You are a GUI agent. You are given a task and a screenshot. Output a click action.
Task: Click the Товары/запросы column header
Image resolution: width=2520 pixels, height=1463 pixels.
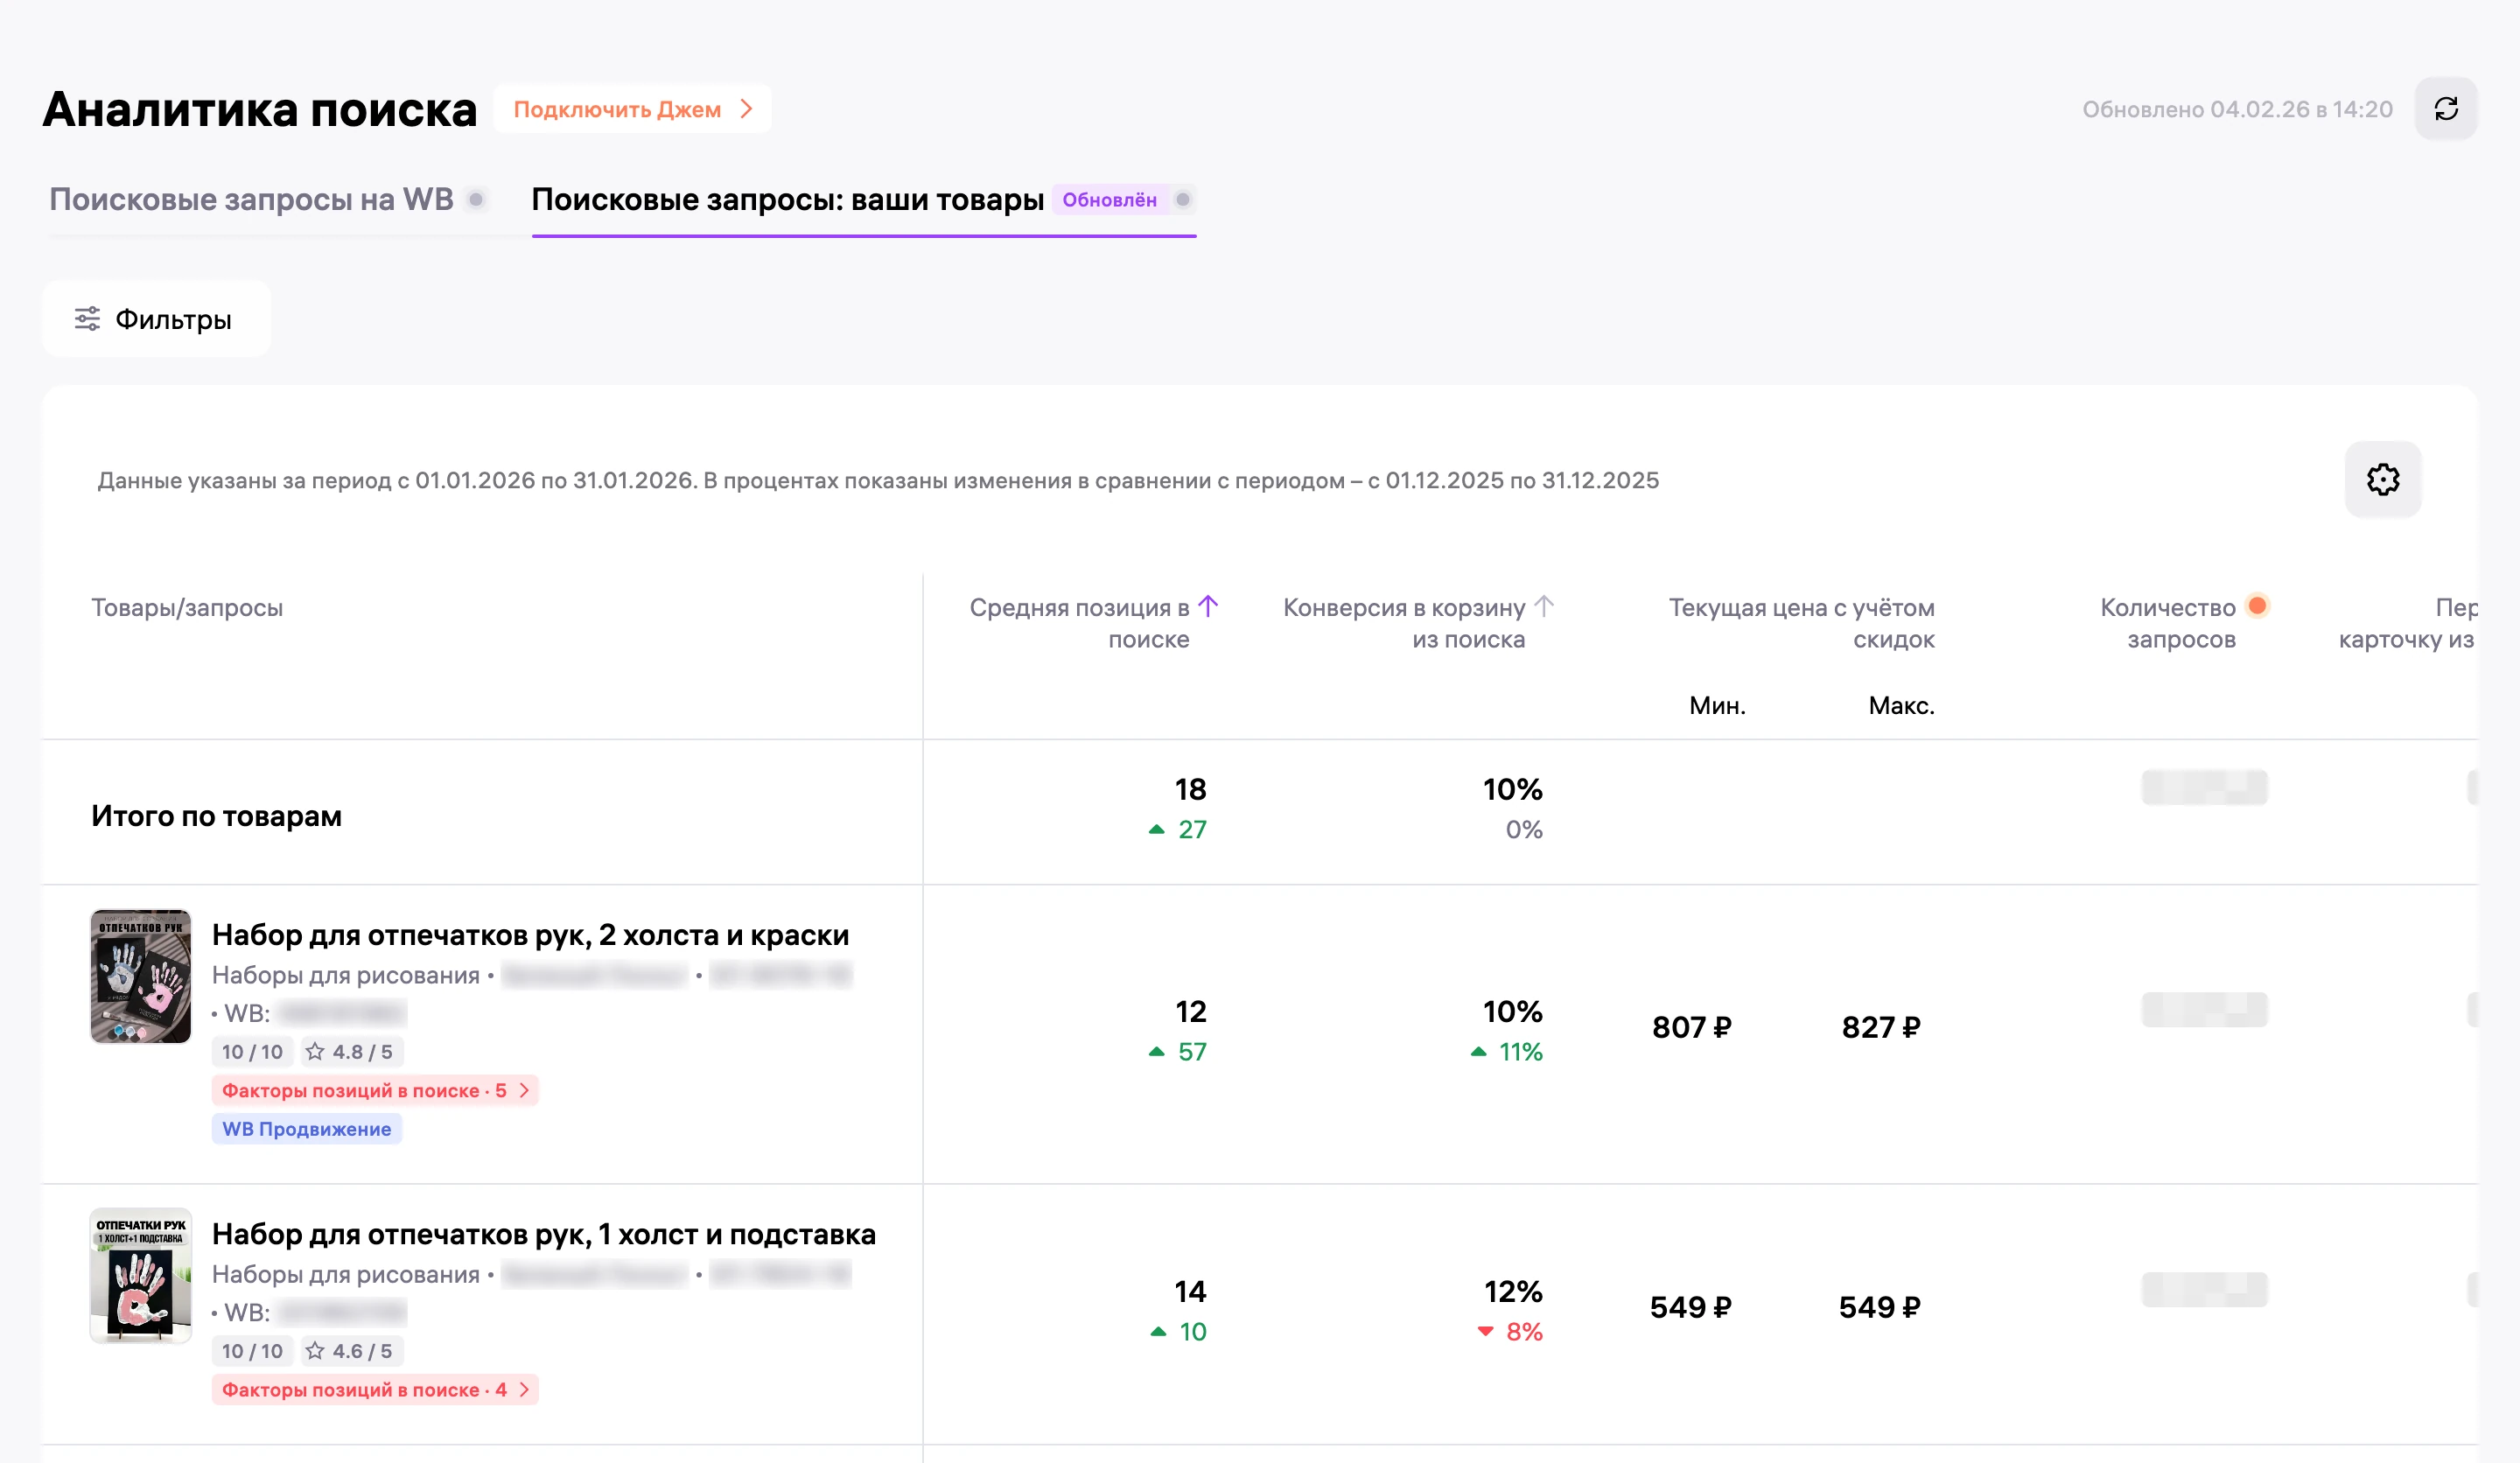(187, 608)
